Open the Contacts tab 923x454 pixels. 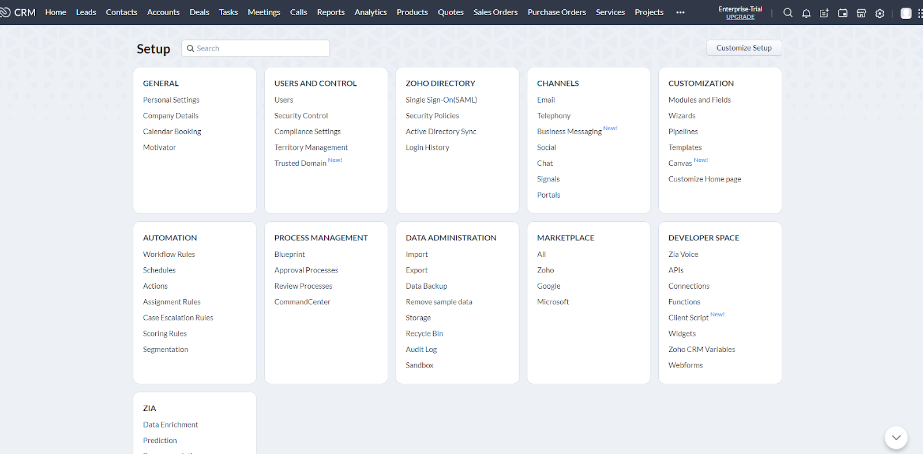(122, 12)
